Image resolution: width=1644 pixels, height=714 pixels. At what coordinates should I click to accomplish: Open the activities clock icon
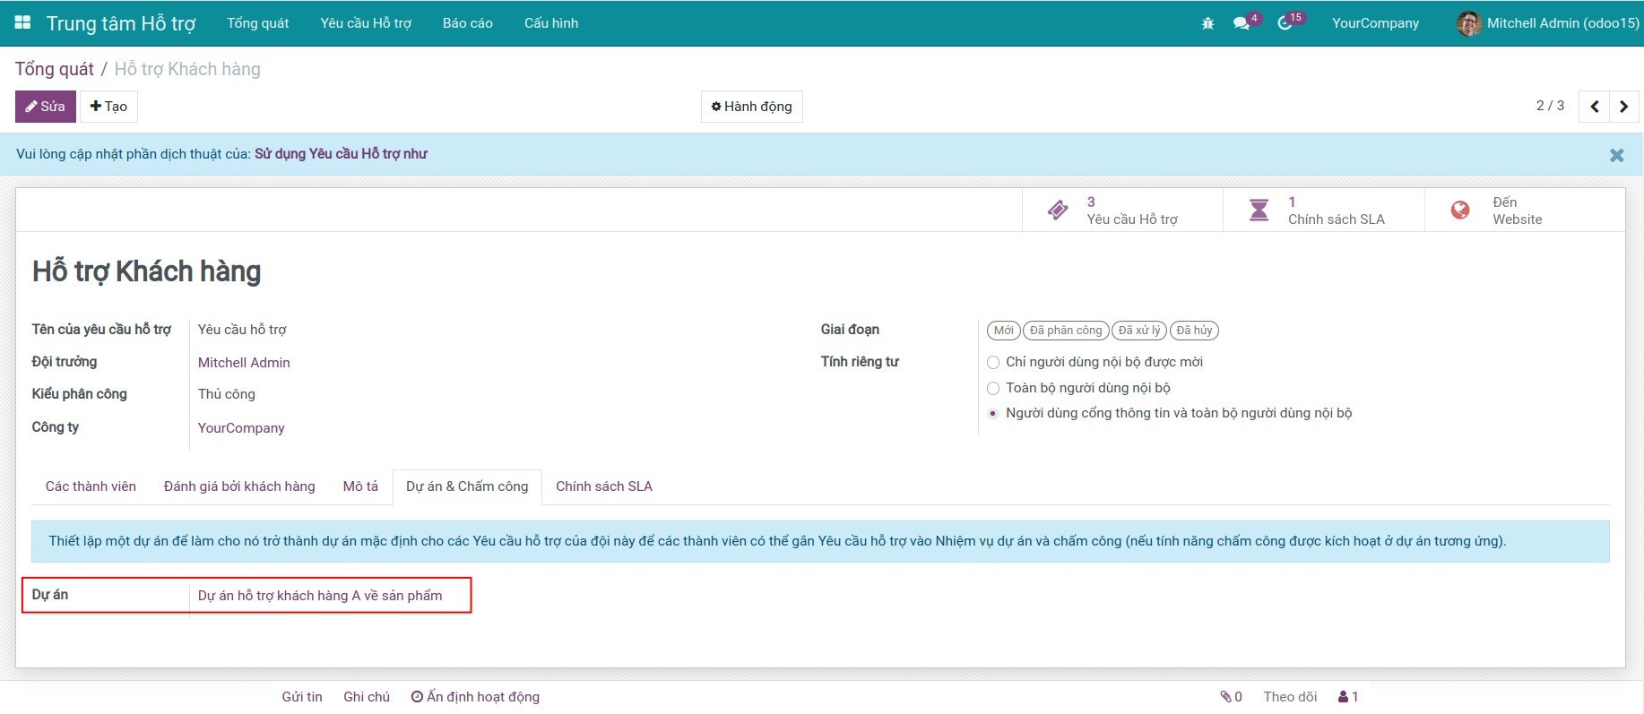[1285, 23]
